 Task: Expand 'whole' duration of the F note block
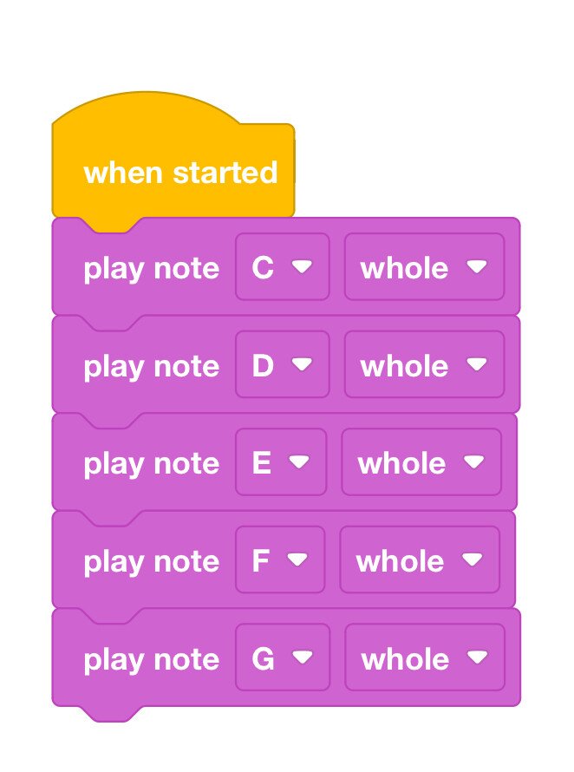click(x=420, y=559)
